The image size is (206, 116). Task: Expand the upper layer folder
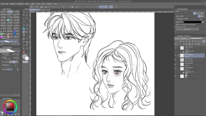(181, 52)
